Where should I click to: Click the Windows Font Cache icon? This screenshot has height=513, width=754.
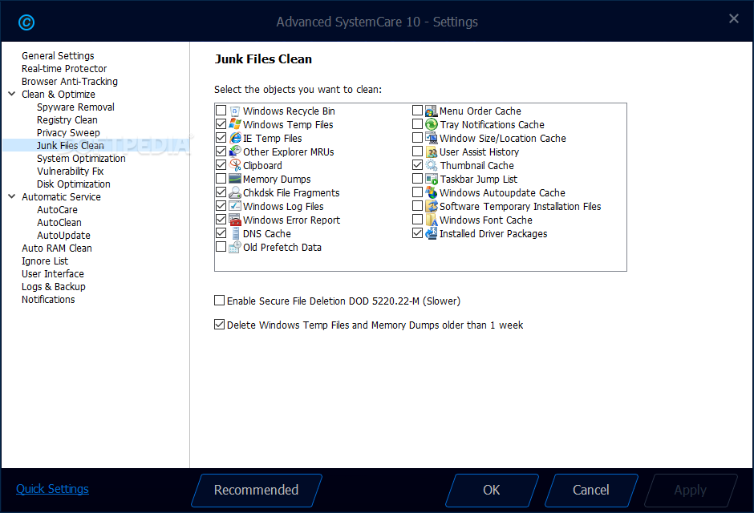pos(432,220)
